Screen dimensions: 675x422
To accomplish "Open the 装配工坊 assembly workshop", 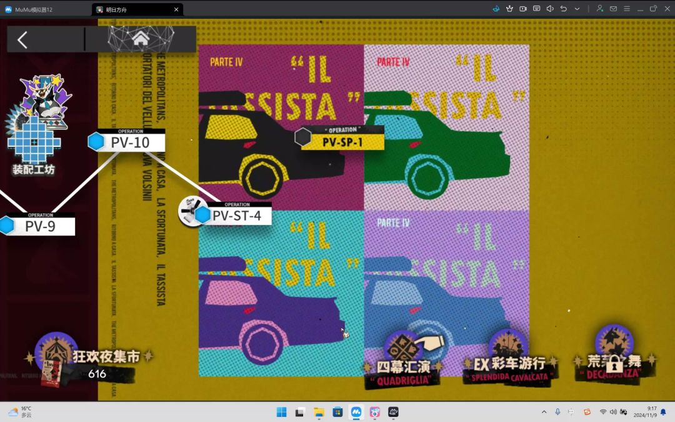I will [34, 125].
